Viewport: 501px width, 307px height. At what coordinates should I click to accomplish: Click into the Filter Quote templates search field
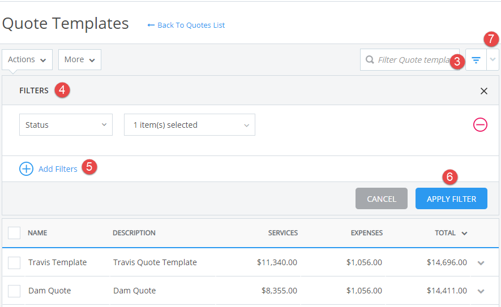[410, 60]
